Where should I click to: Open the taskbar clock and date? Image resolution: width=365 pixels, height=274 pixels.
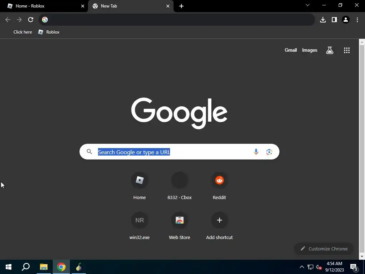tap(334, 267)
